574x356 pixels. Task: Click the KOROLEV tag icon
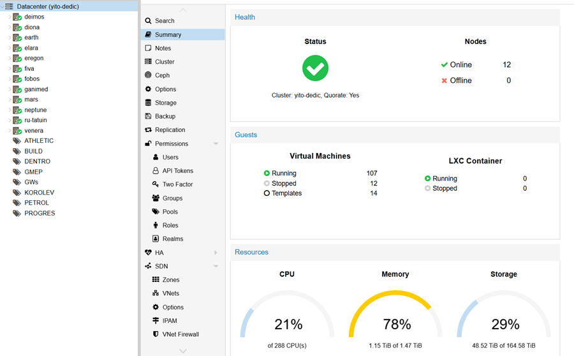point(17,193)
